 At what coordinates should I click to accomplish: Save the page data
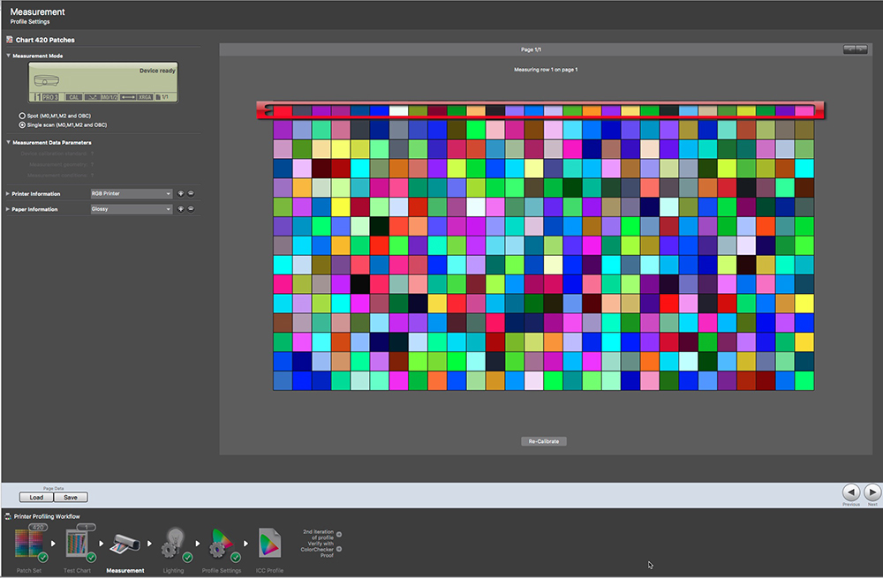70,498
